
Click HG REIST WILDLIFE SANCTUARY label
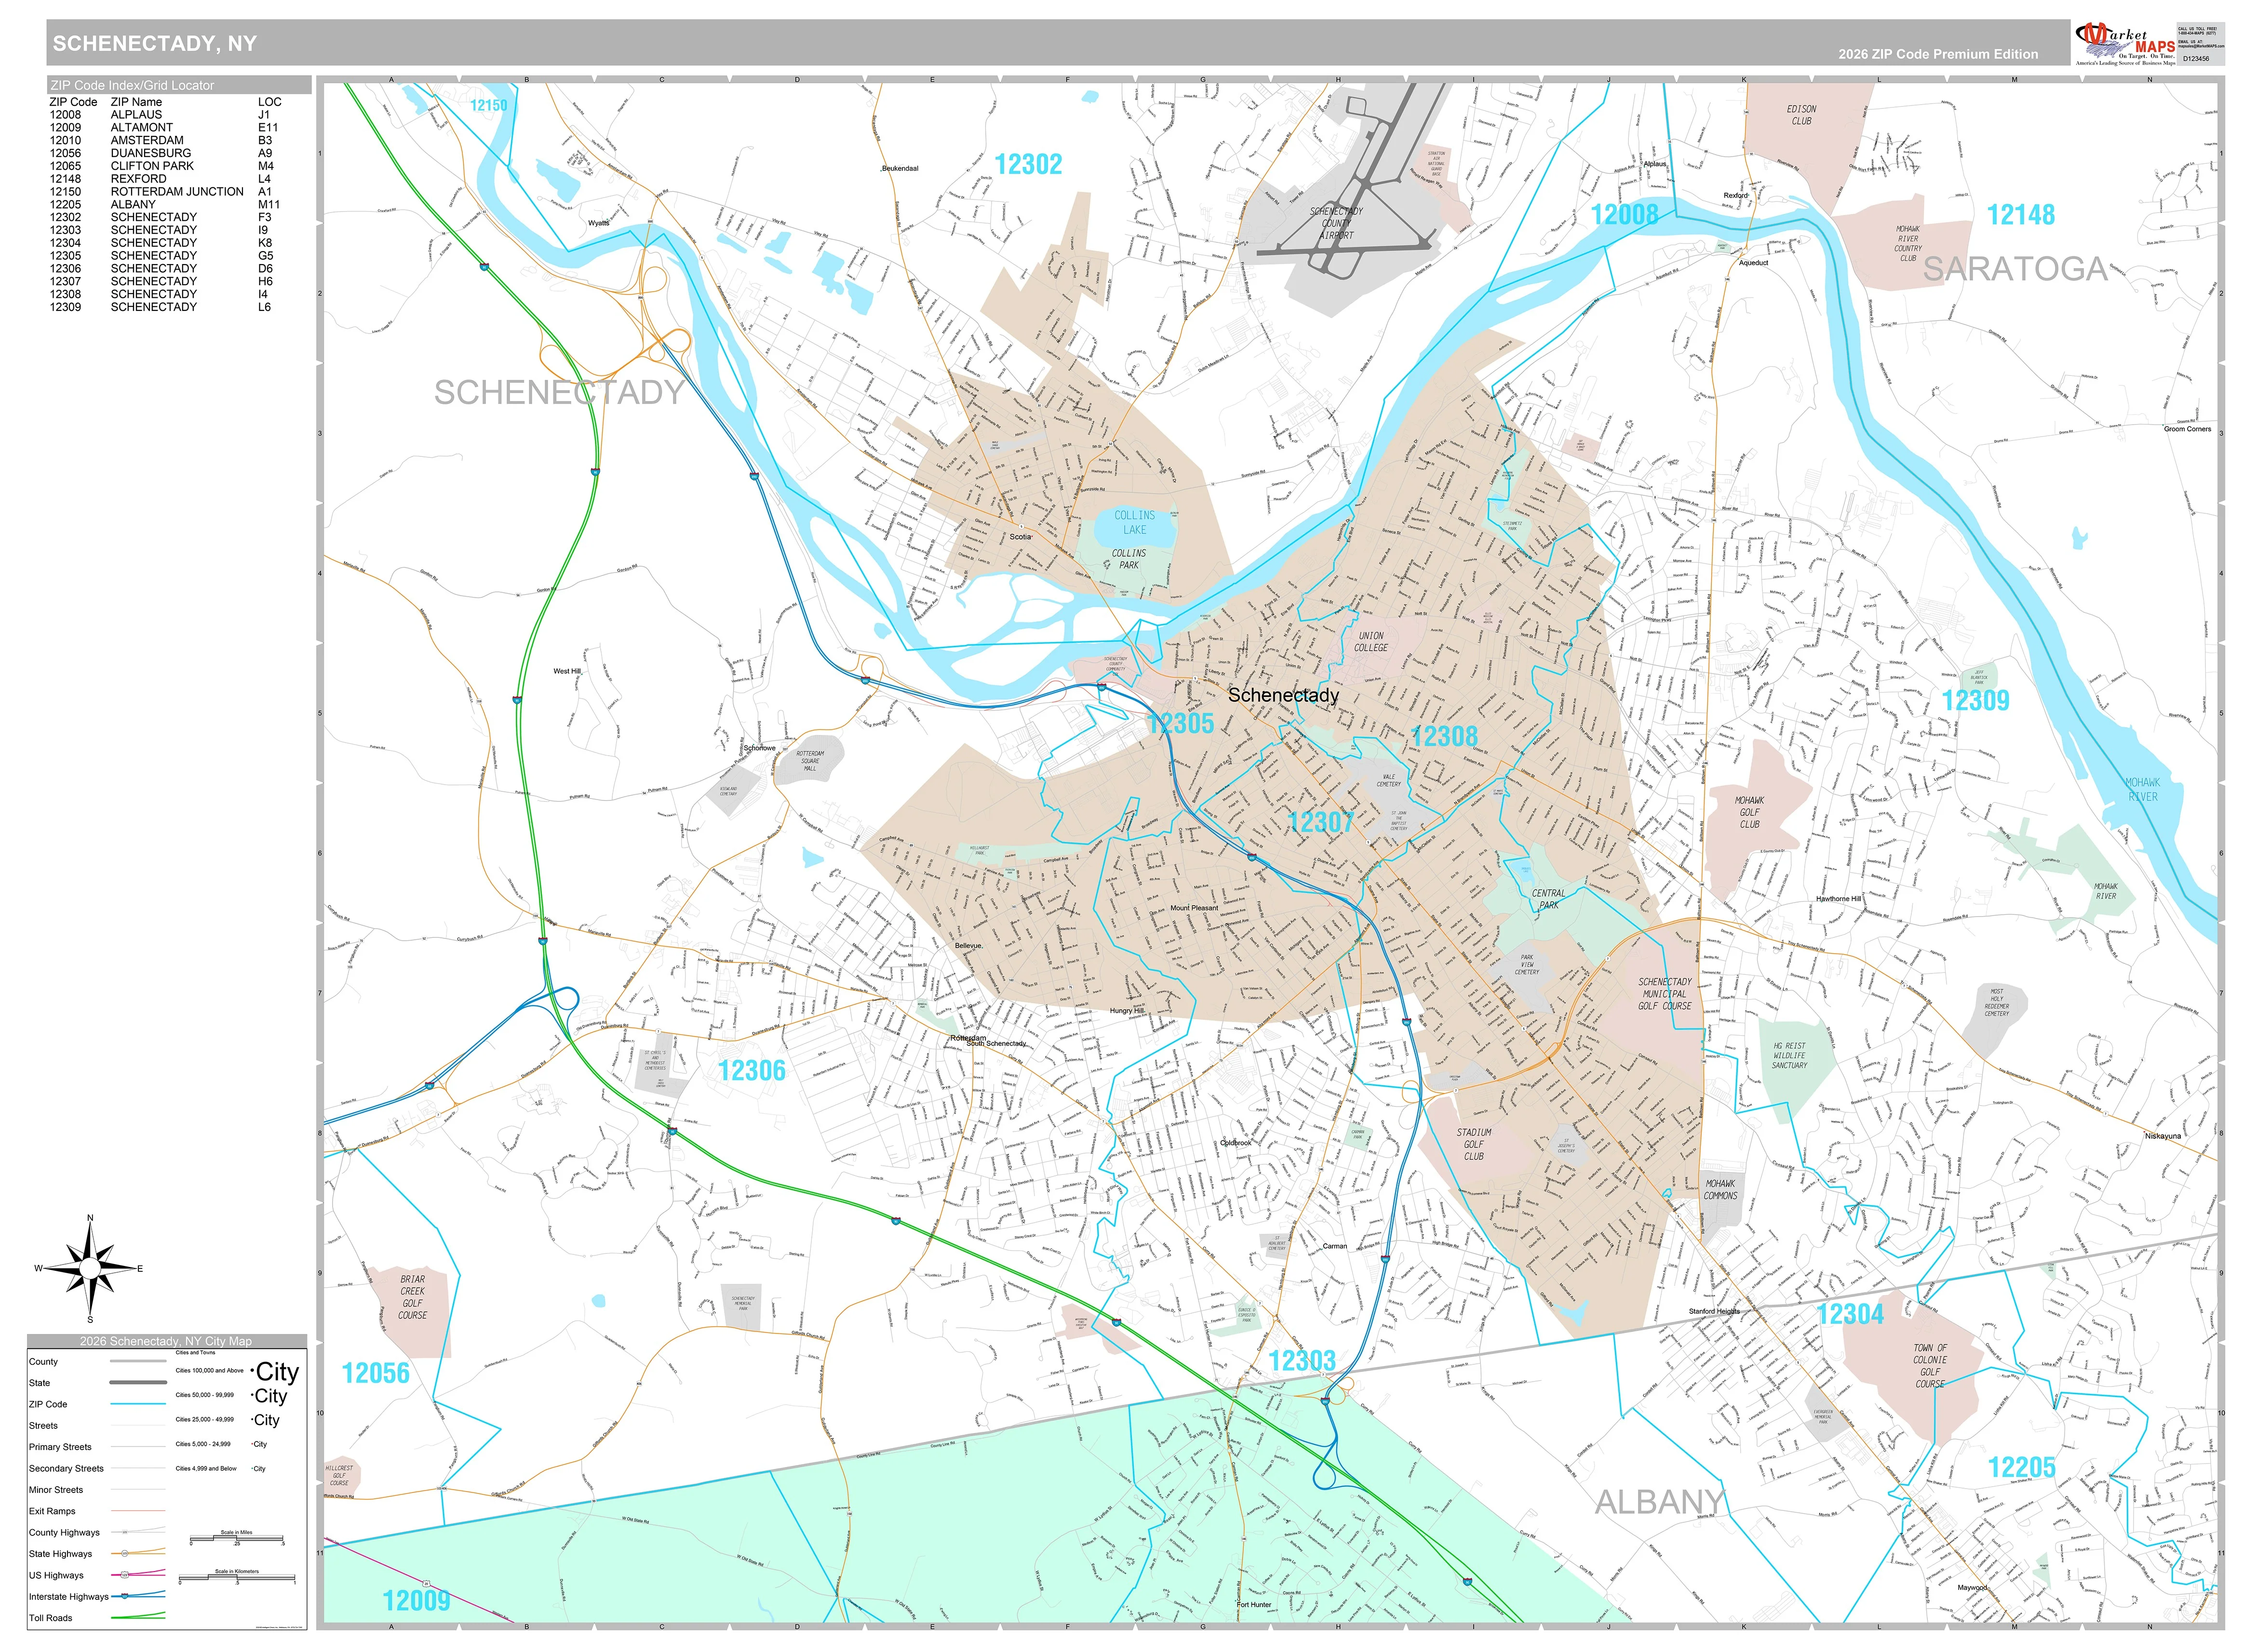pyautogui.click(x=1789, y=1056)
